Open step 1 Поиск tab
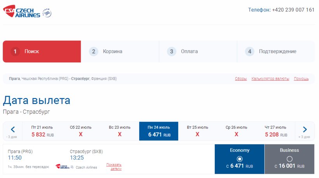The width and height of the screenshot is (319, 178). [42, 51]
